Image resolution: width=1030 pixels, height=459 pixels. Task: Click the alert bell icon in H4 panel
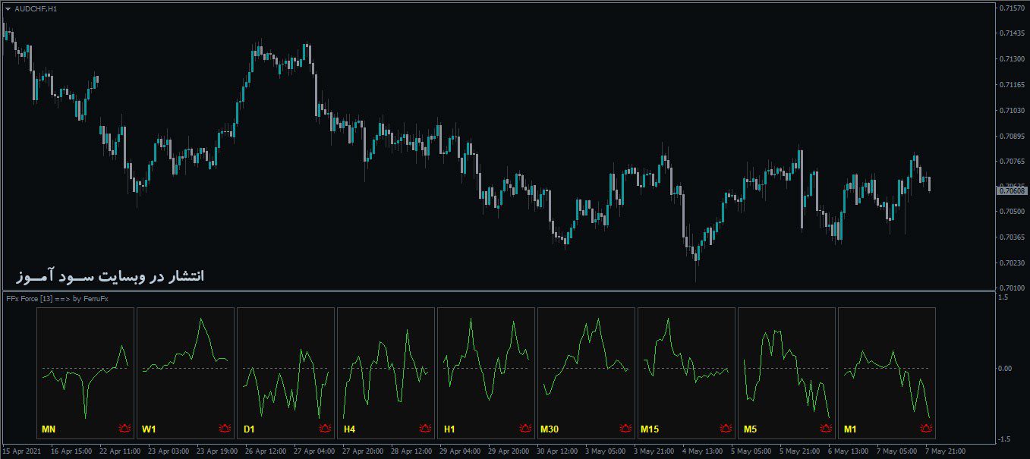424,427
